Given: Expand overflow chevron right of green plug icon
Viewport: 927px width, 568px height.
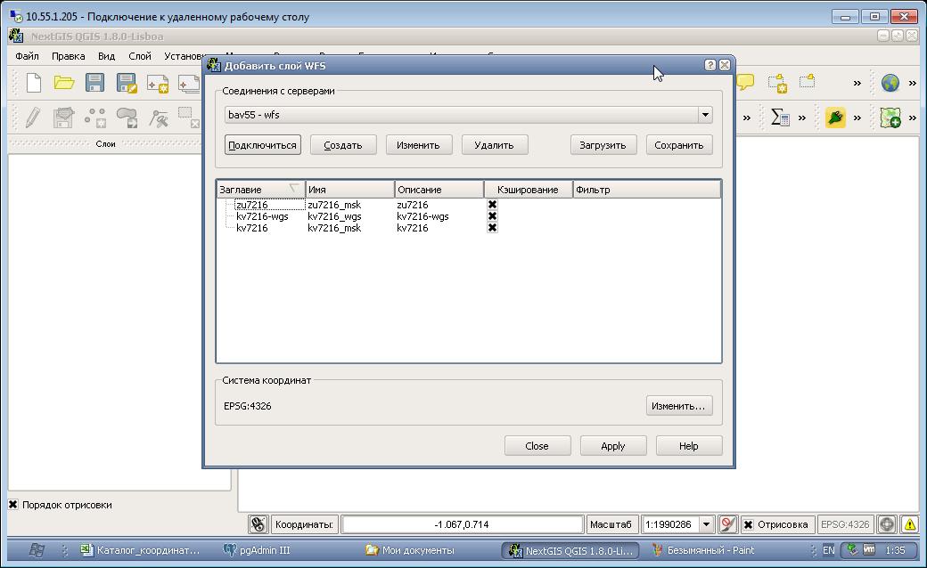Looking at the screenshot, I should point(857,118).
